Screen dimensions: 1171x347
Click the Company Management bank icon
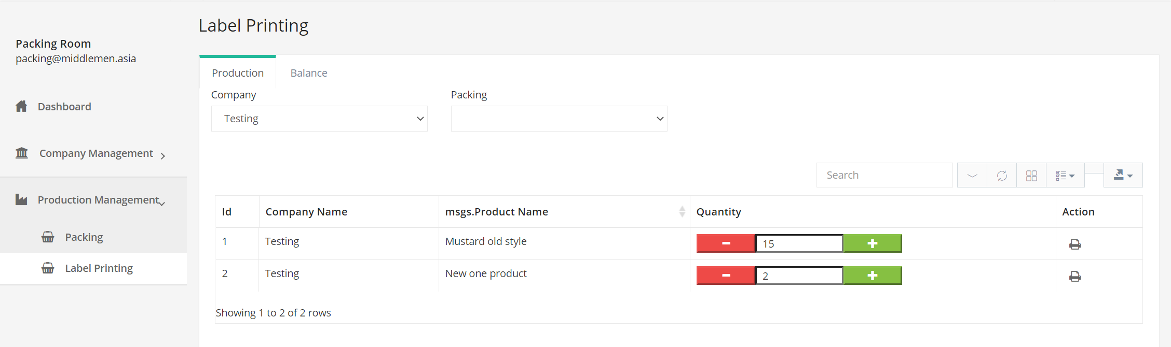click(22, 153)
